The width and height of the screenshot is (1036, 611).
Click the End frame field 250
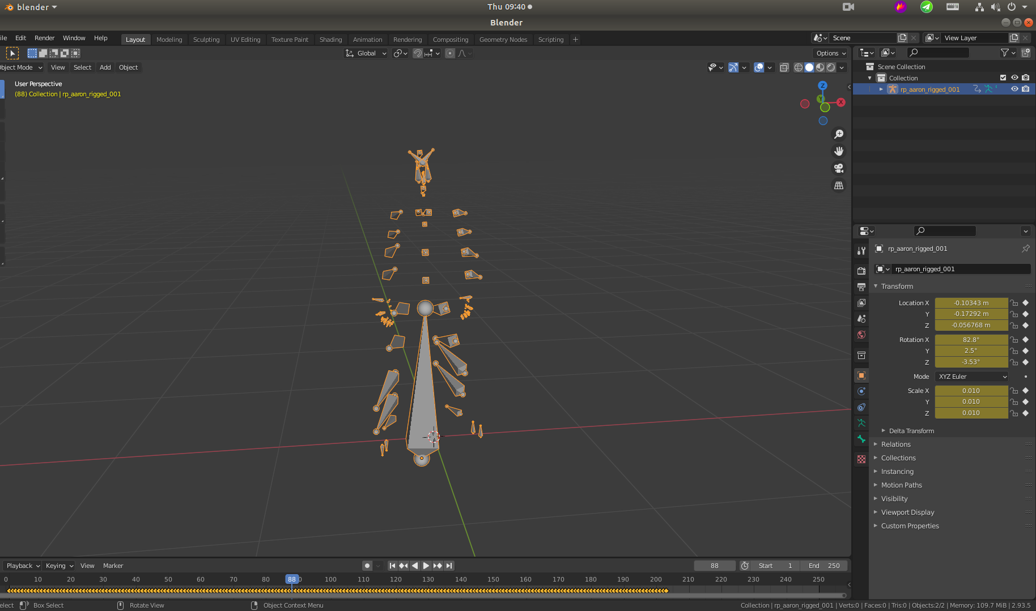coord(824,566)
